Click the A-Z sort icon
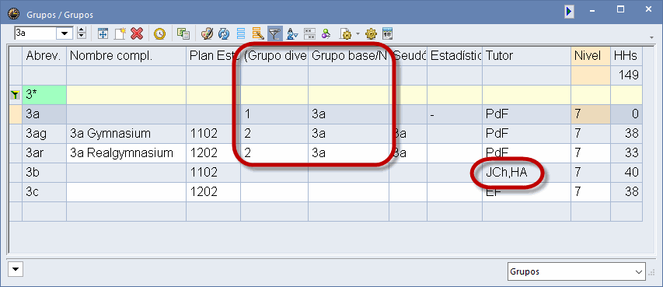The image size is (663, 287). coord(292,33)
